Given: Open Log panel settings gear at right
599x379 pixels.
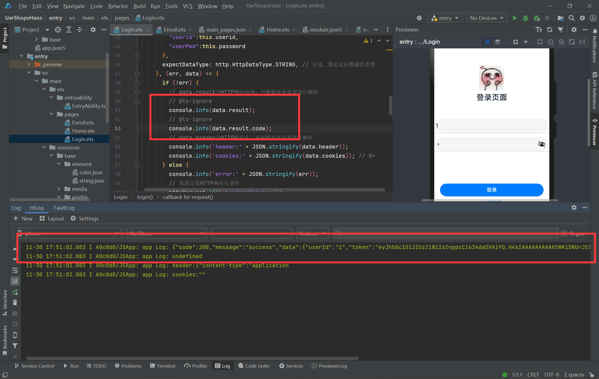Looking at the screenshot, I should coord(574,207).
